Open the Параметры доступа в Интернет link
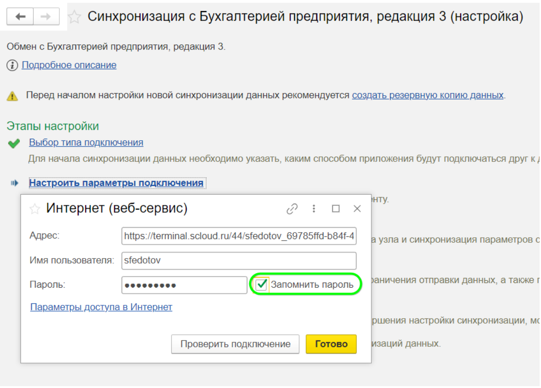 101,307
